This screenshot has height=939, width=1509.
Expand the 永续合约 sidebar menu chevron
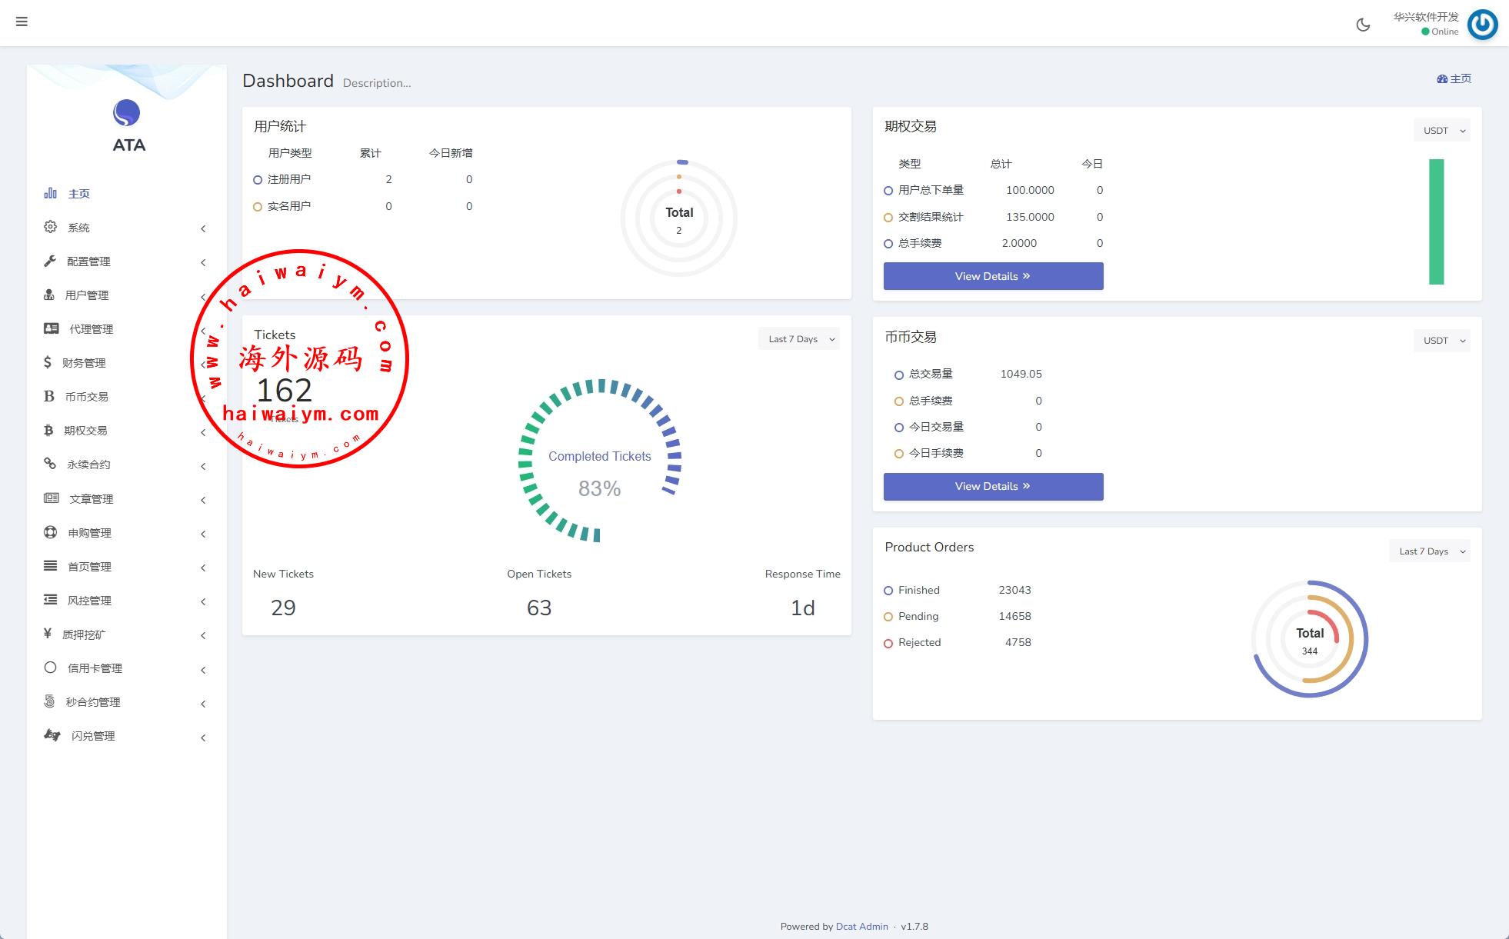click(203, 466)
